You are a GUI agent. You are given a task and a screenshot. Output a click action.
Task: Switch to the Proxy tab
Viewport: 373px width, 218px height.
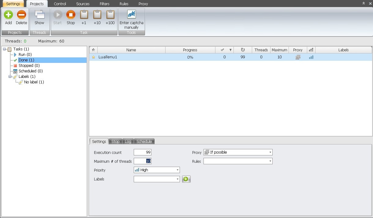(x=143, y=4)
